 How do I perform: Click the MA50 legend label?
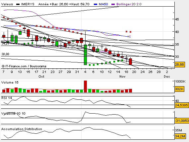103,4
